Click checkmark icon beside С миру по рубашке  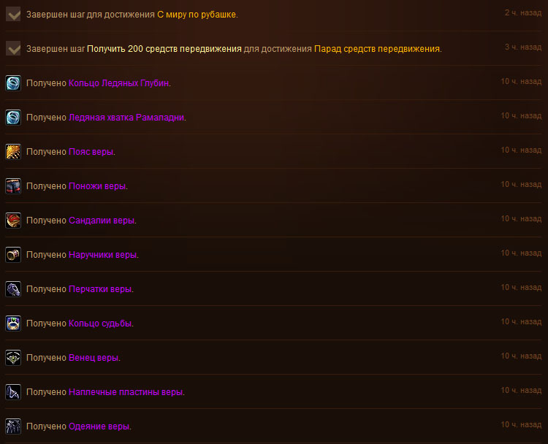point(13,15)
